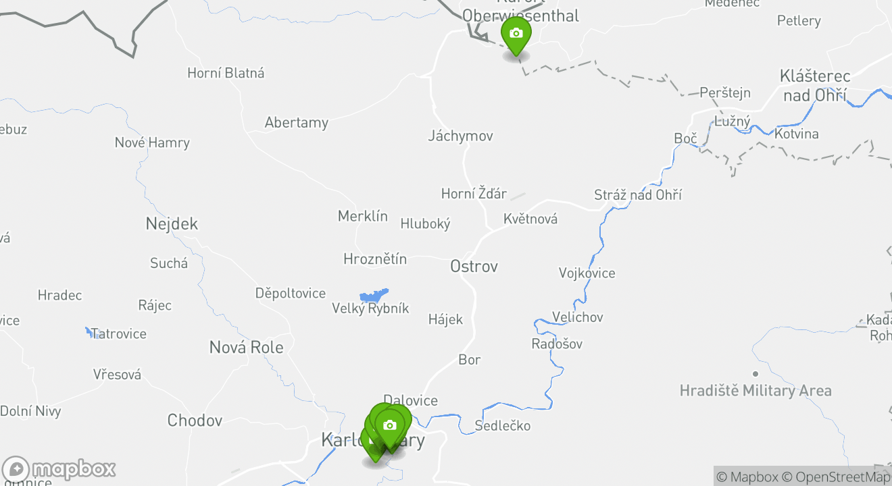Click the Stráž nad Ohří label
This screenshot has height=486, width=892.
click(638, 194)
